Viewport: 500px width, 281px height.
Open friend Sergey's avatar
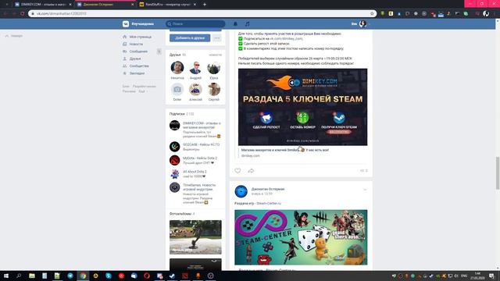click(x=213, y=90)
